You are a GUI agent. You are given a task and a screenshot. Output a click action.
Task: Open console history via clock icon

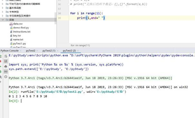pos(6,77)
